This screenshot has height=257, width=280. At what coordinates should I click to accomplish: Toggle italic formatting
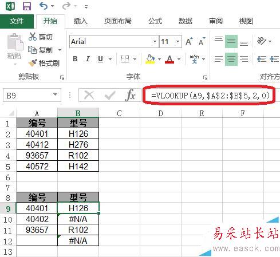click(88, 59)
